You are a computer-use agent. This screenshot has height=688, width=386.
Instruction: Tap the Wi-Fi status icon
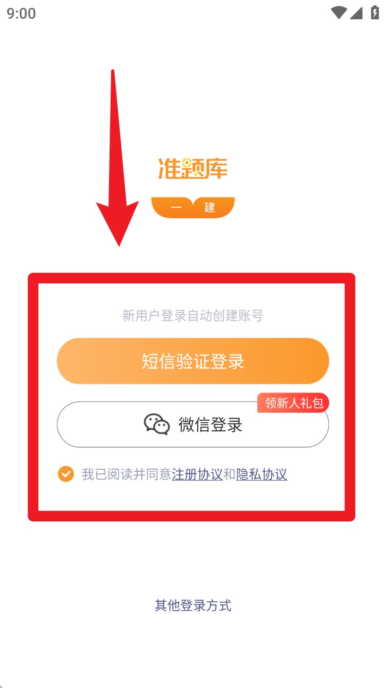pos(338,13)
